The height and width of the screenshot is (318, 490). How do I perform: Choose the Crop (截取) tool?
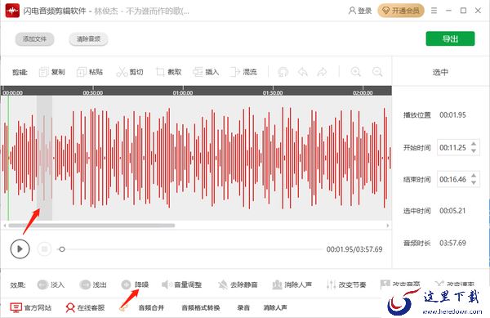pyautogui.click(x=168, y=72)
